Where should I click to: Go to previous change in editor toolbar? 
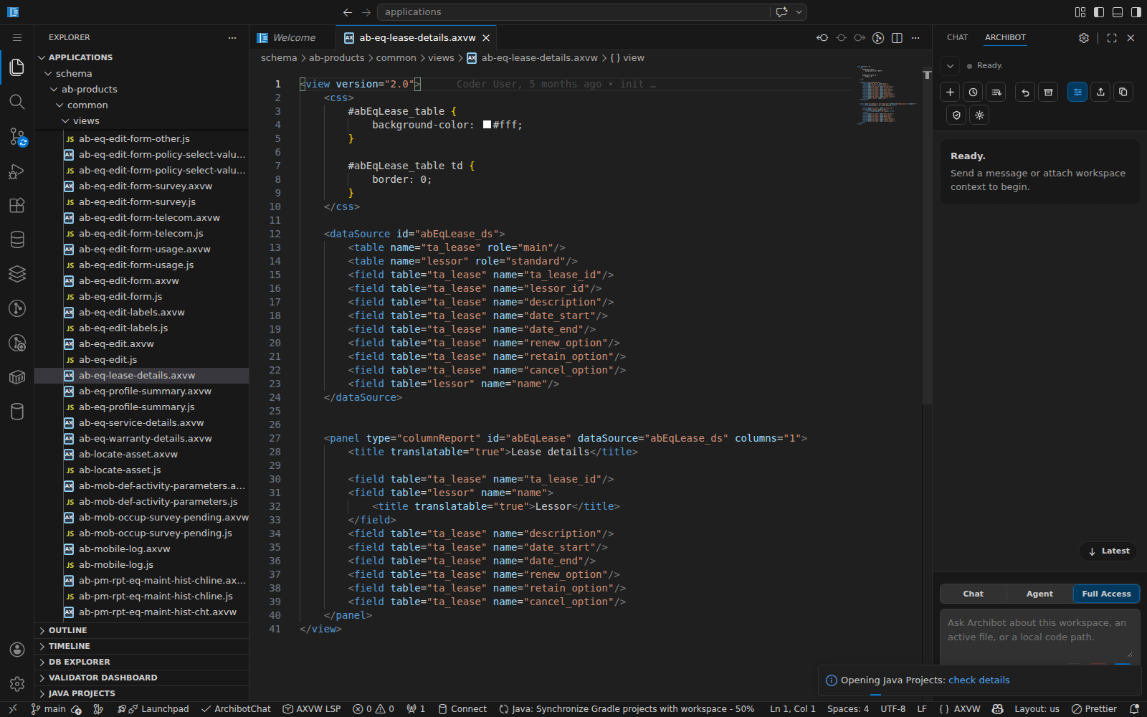(822, 37)
